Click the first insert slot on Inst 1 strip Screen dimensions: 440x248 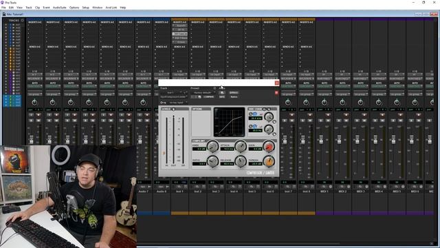tap(180, 25)
